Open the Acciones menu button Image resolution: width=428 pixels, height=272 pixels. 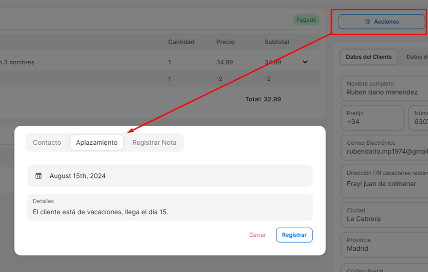tap(382, 22)
